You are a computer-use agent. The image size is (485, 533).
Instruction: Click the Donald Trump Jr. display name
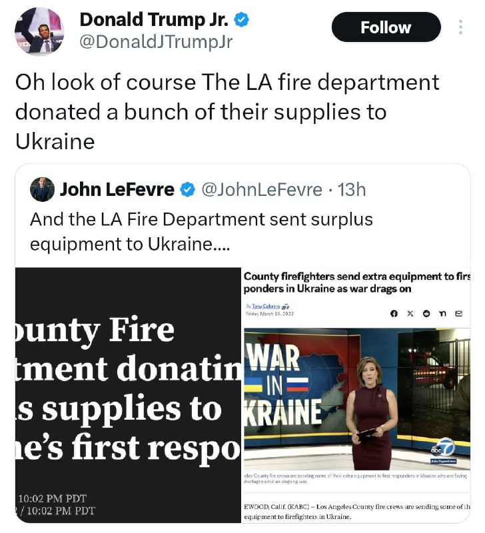point(154,19)
